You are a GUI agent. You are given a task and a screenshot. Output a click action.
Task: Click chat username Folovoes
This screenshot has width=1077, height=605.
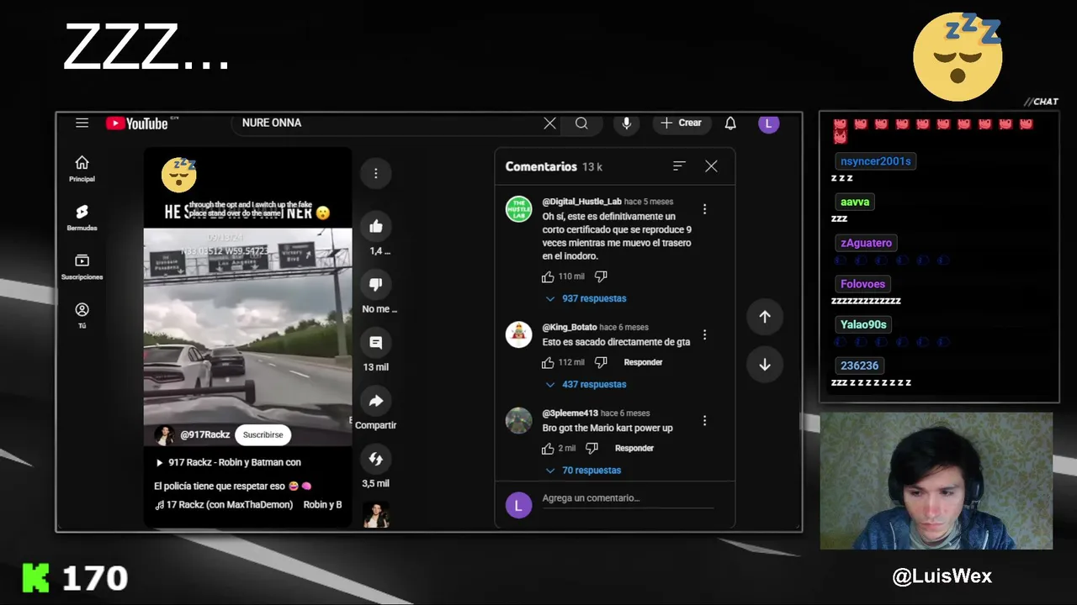click(862, 284)
